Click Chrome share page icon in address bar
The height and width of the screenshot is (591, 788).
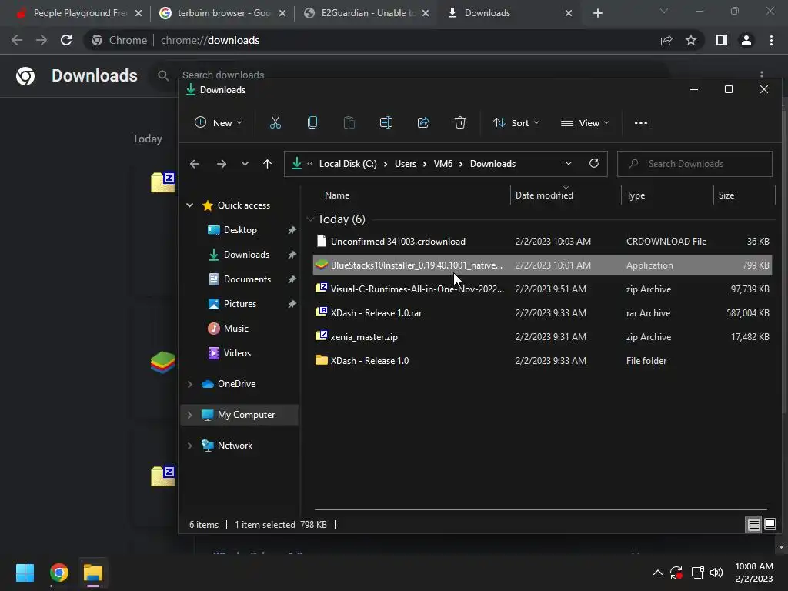(x=666, y=40)
